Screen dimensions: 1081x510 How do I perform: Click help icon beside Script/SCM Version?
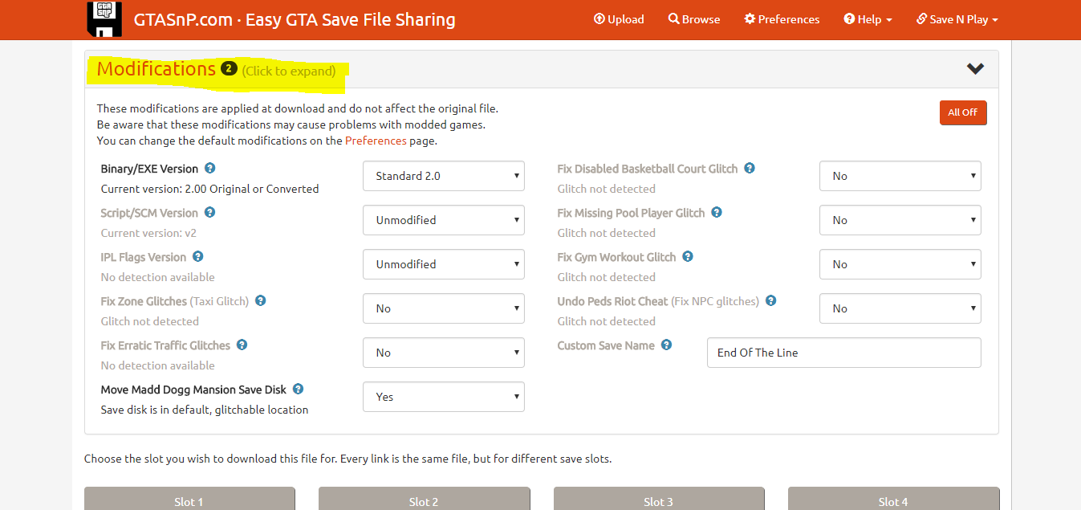point(210,213)
